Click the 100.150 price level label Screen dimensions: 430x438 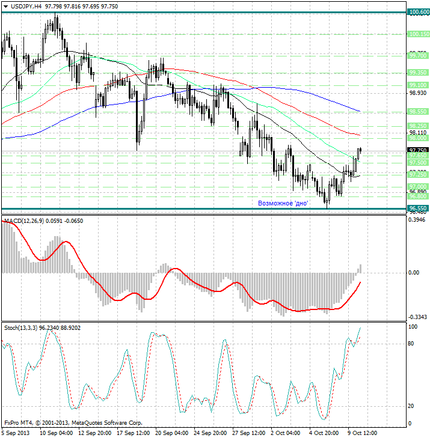[x=419, y=34]
